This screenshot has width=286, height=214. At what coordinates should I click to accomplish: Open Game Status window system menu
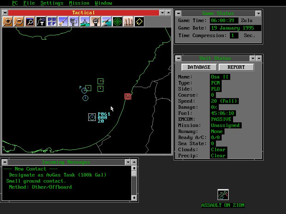pyautogui.click(x=178, y=13)
